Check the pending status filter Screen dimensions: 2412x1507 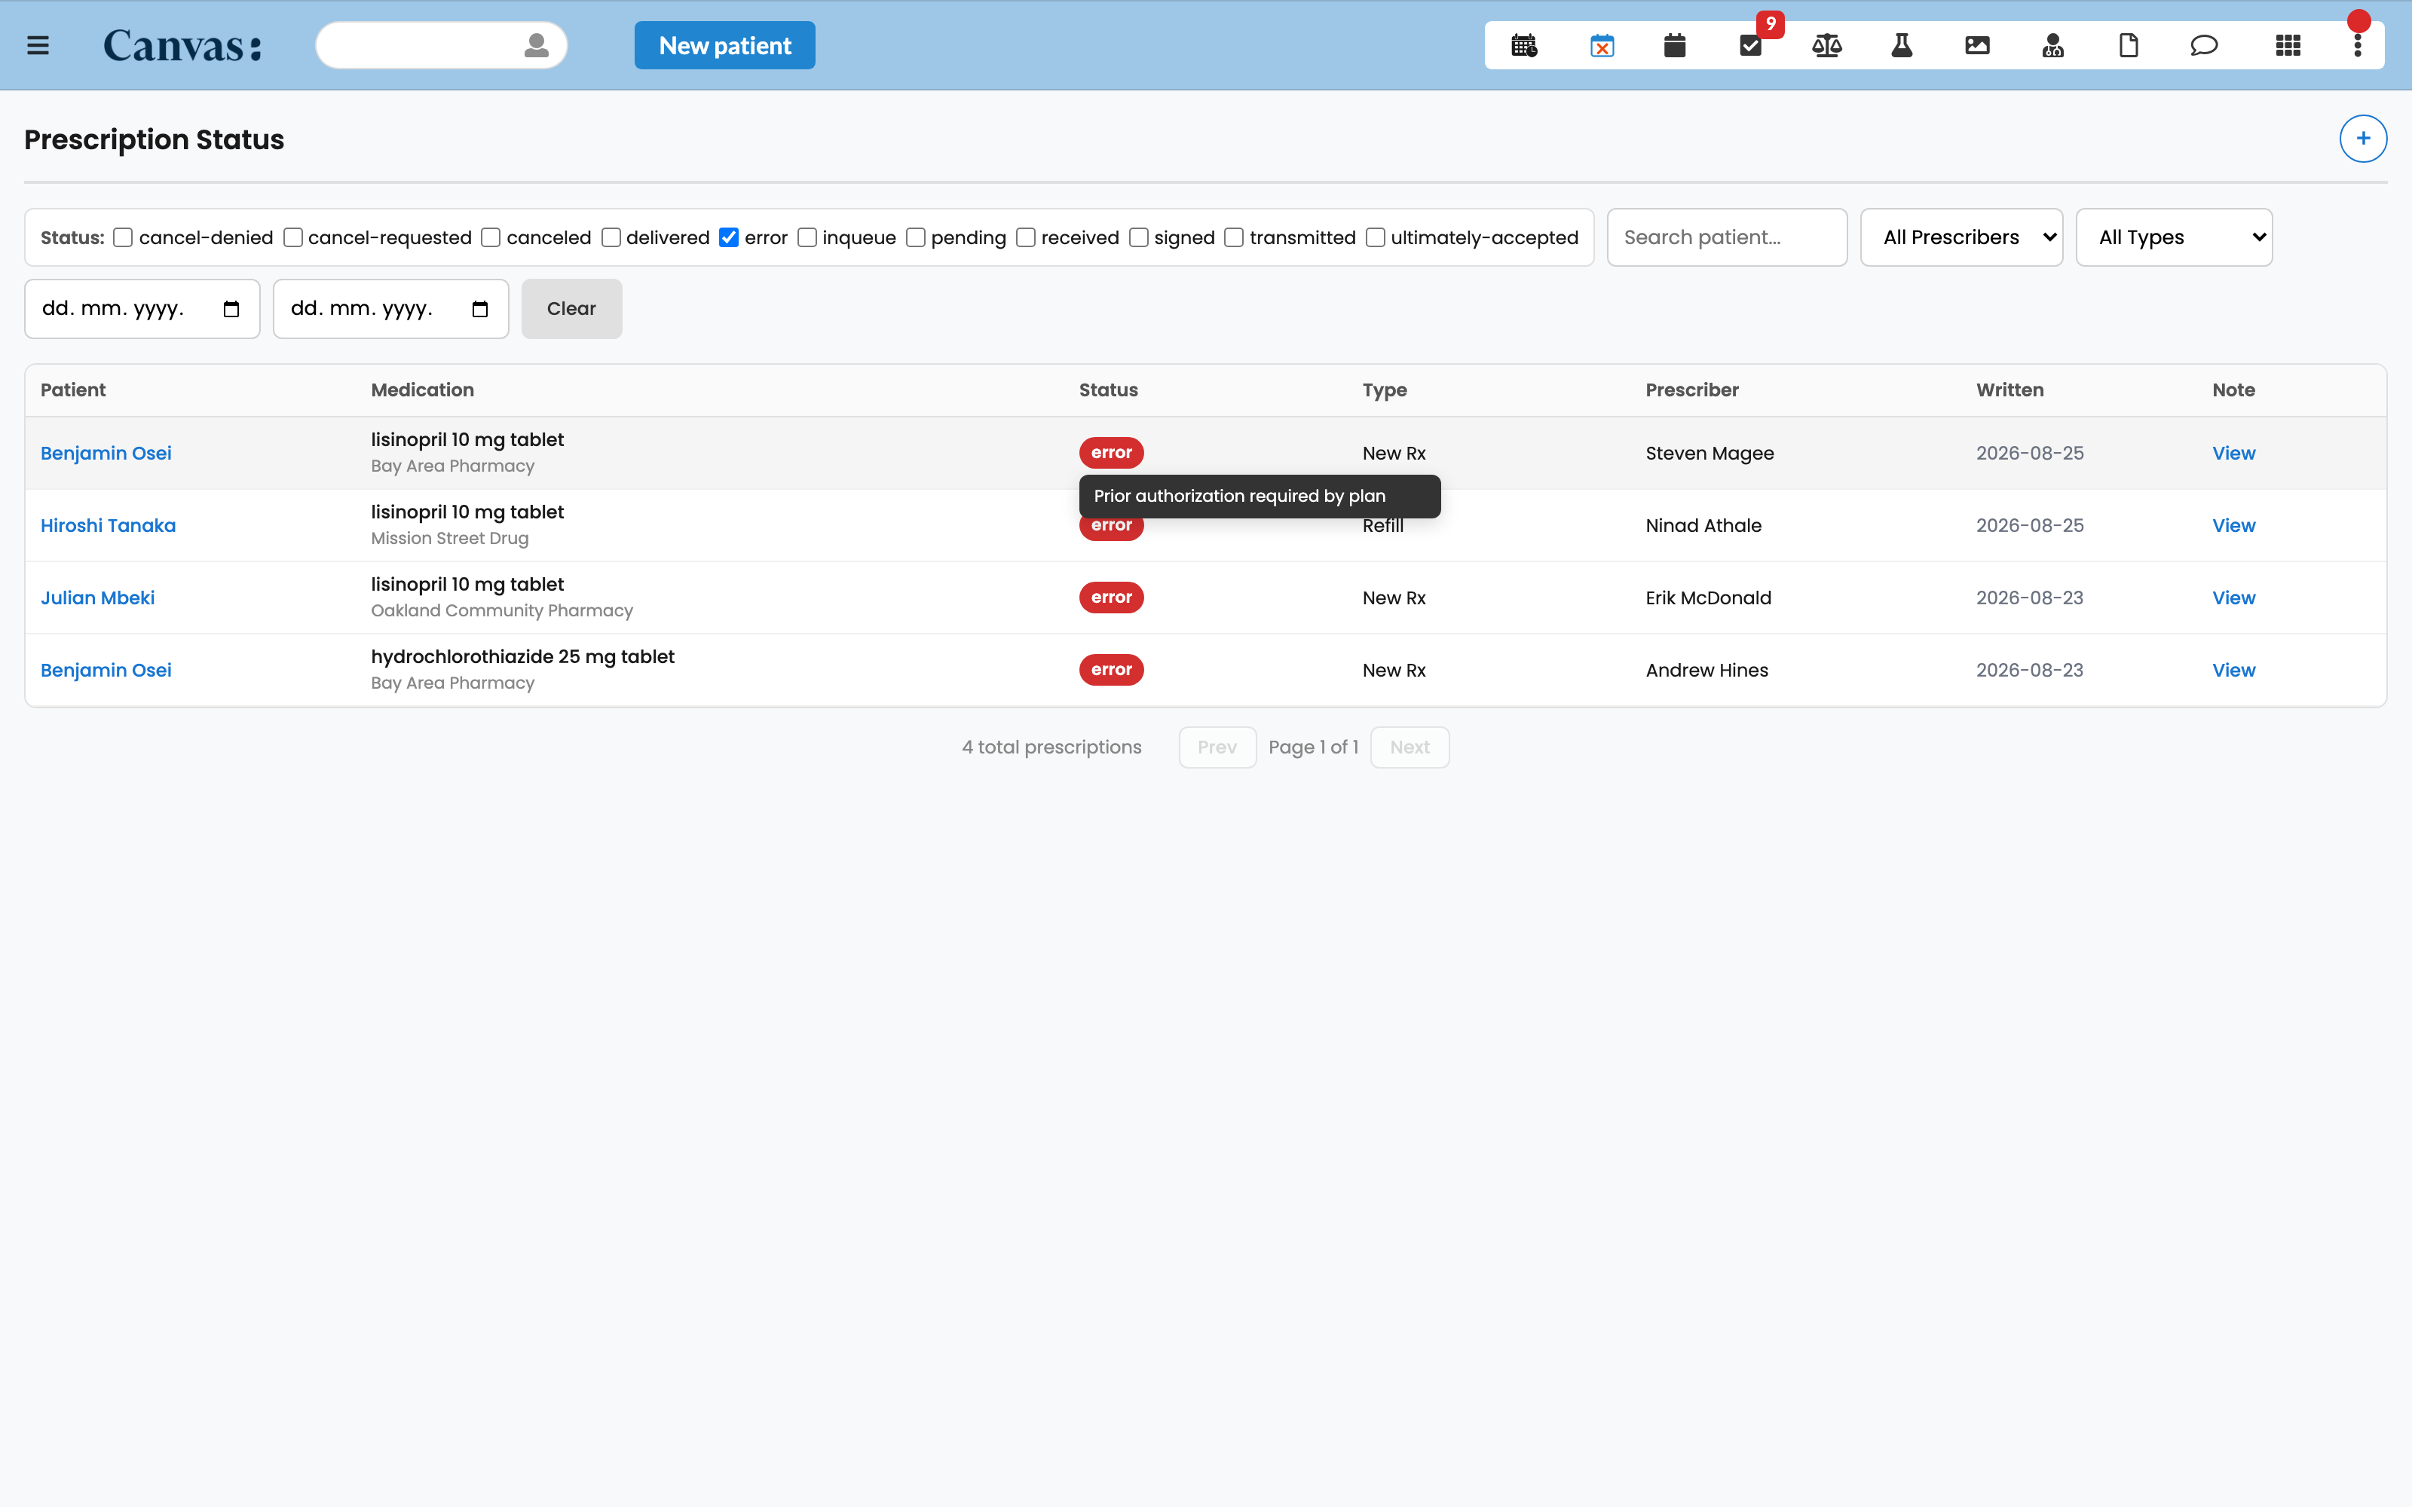[916, 237]
